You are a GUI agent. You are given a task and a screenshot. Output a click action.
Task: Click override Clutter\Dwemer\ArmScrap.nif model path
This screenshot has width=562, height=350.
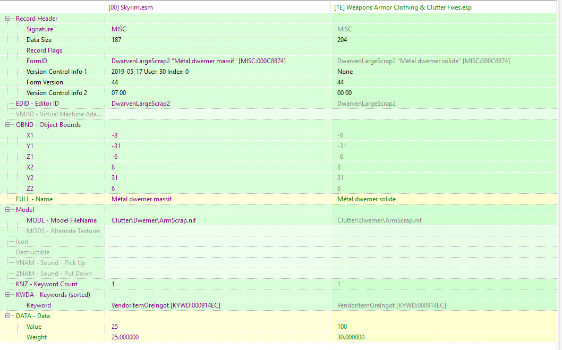tap(380, 220)
